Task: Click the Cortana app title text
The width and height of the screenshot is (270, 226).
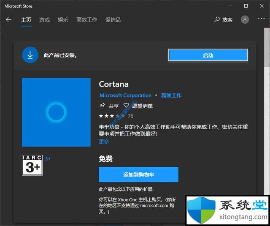Action: (113, 84)
